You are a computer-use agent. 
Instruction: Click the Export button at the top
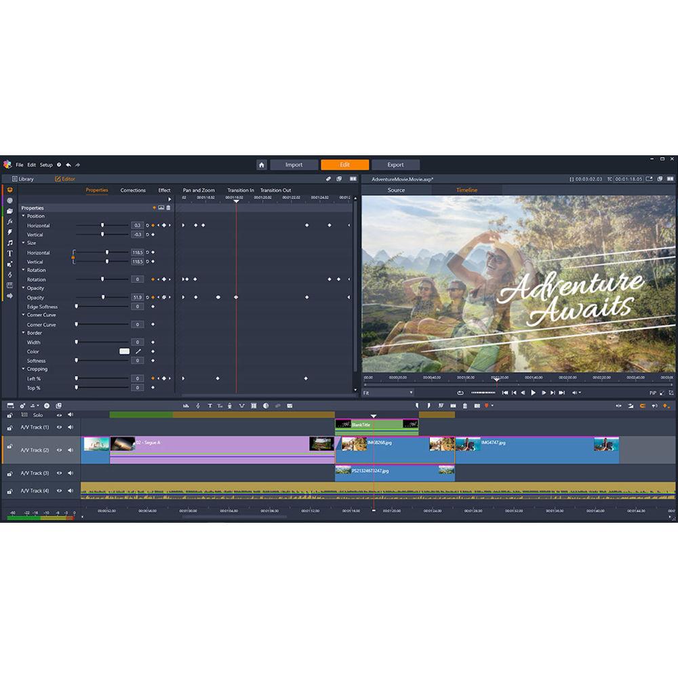click(x=396, y=164)
